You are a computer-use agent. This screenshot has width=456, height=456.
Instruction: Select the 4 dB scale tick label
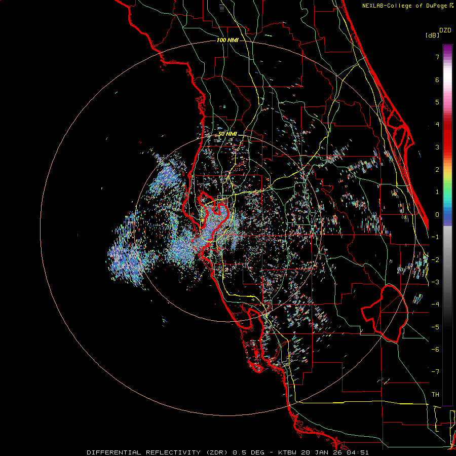(437, 125)
